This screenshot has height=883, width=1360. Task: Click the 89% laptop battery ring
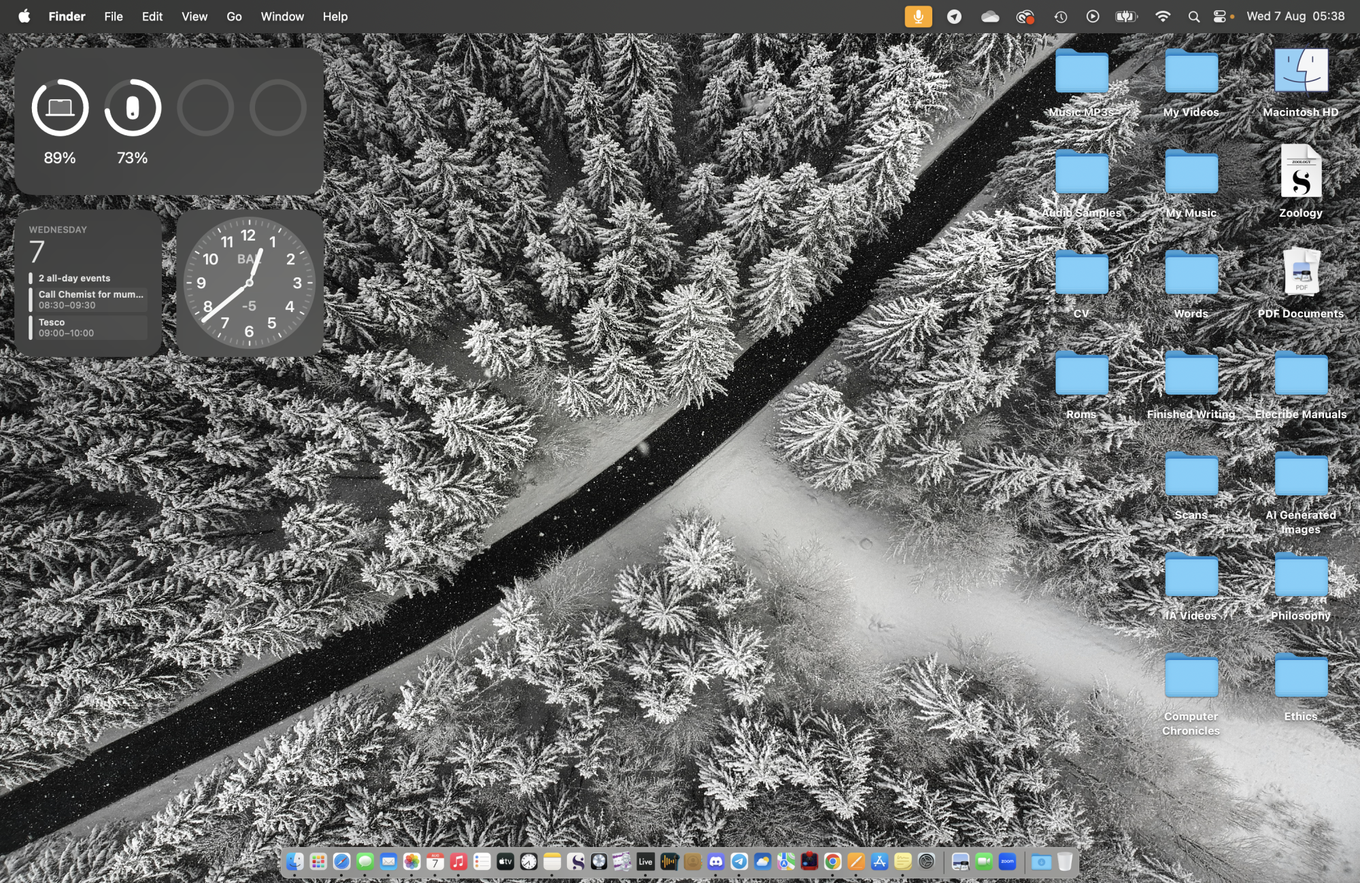(x=60, y=107)
